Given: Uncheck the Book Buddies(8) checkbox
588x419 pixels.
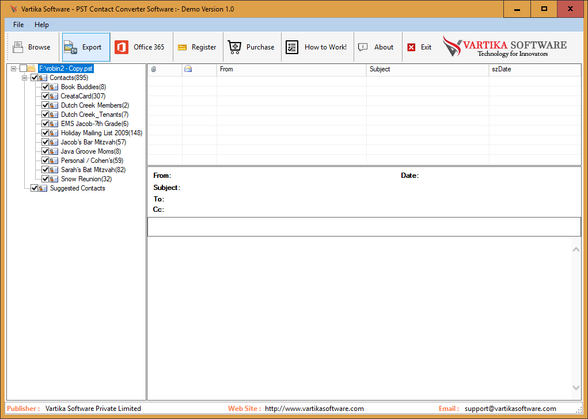Looking at the screenshot, I should click(x=45, y=87).
